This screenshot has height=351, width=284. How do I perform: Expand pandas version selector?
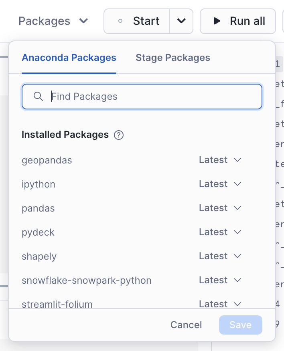[x=220, y=208]
